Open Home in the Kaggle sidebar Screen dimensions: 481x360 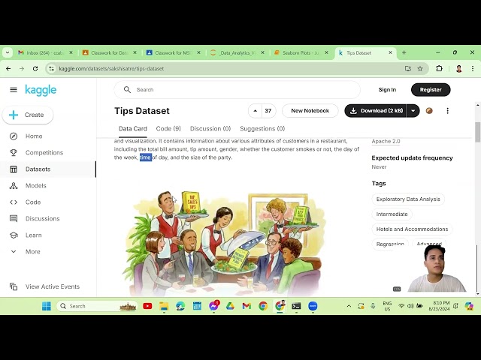click(34, 136)
